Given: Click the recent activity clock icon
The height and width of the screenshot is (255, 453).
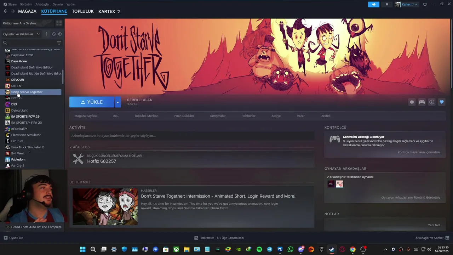Looking at the screenshot, I should point(54,34).
